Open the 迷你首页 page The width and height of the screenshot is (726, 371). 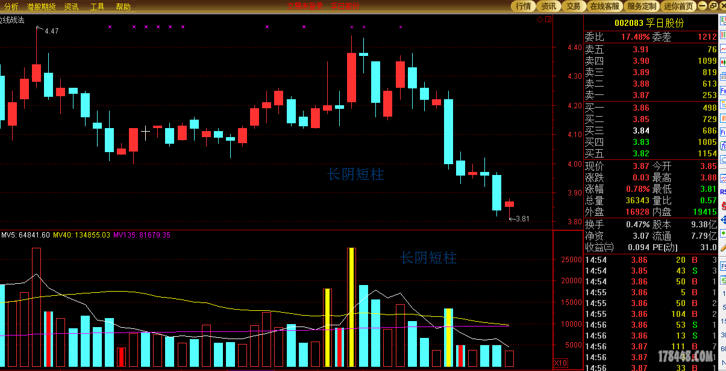(x=678, y=6)
